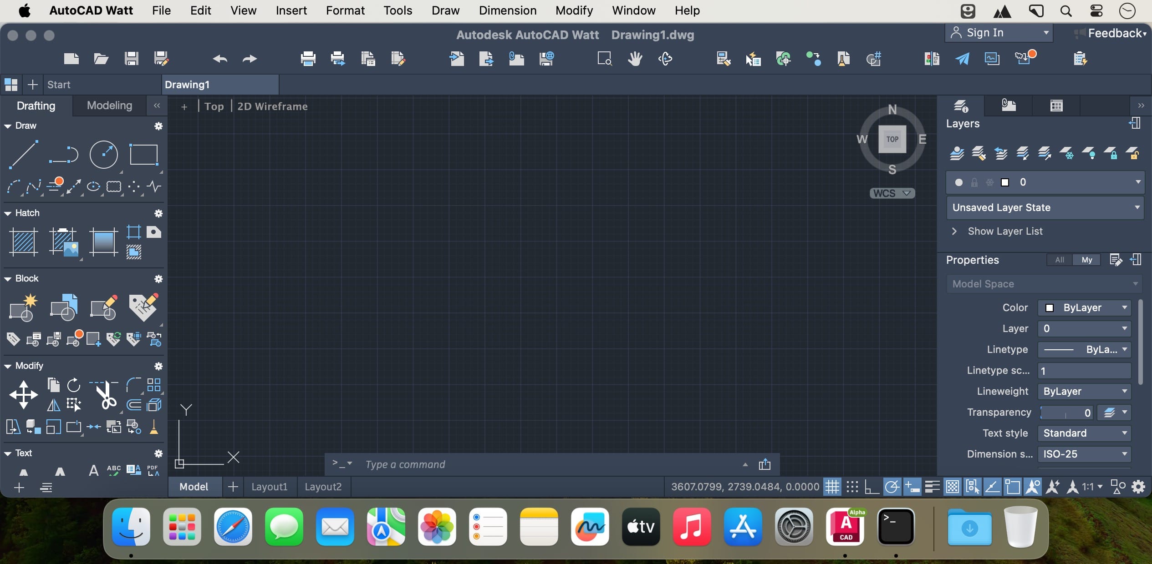Toggle layer 0 on/off dot
Viewport: 1152px width, 564px height.
[959, 182]
